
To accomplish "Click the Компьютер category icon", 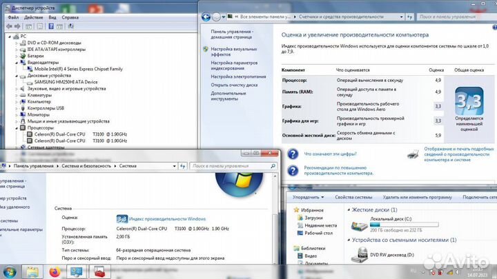I will point(23,101).
